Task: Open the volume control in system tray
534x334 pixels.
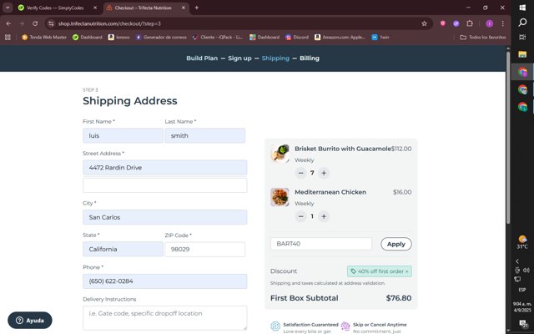Action: click(x=526, y=271)
